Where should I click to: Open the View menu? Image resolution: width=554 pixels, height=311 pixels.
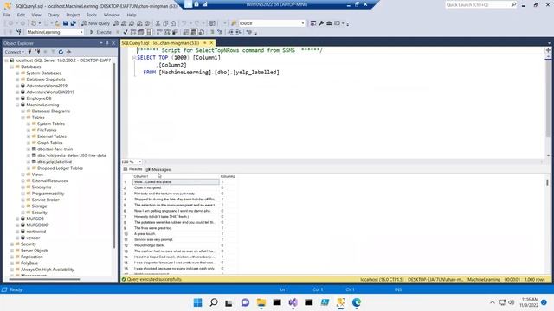click(x=36, y=15)
